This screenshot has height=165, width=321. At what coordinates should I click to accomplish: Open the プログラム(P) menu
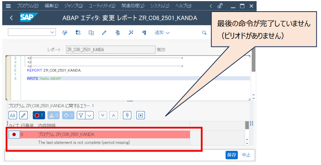[x=27, y=6]
